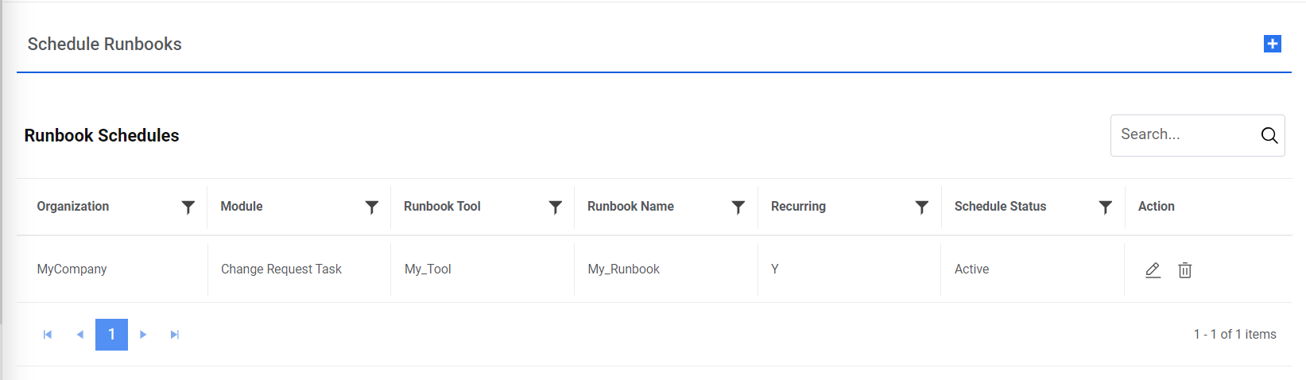
Task: Open the Module column filter
Action: [371, 207]
